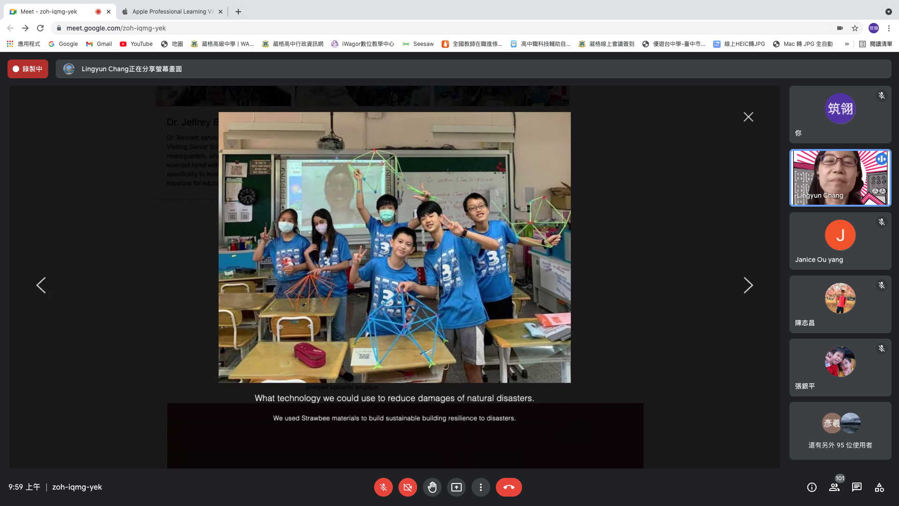Open a new browser tab
Viewport: 899px width, 506px height.
(238, 12)
